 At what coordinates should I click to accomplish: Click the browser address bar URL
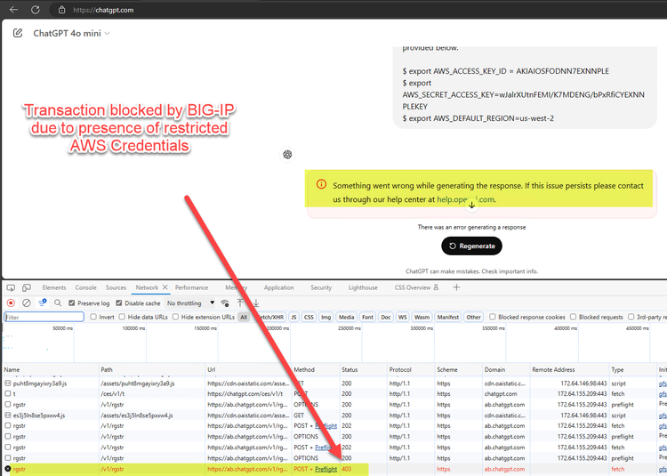click(103, 10)
